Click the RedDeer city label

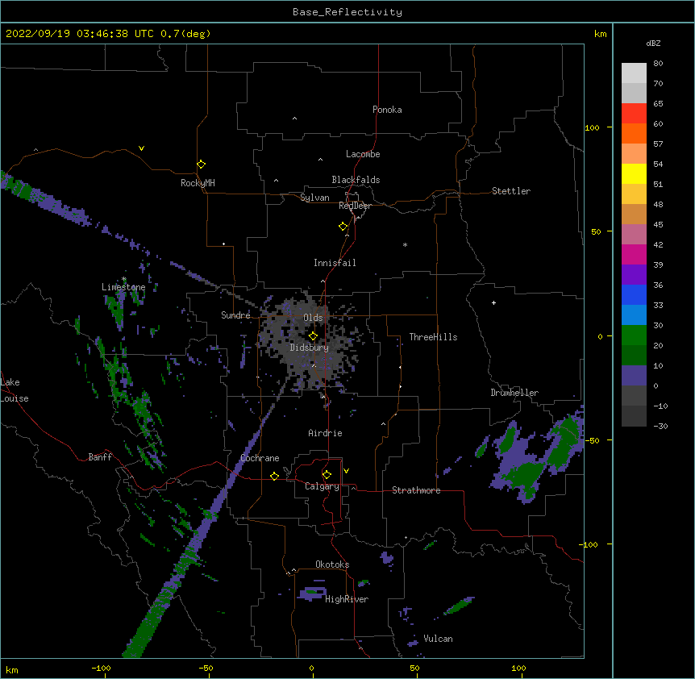point(355,206)
